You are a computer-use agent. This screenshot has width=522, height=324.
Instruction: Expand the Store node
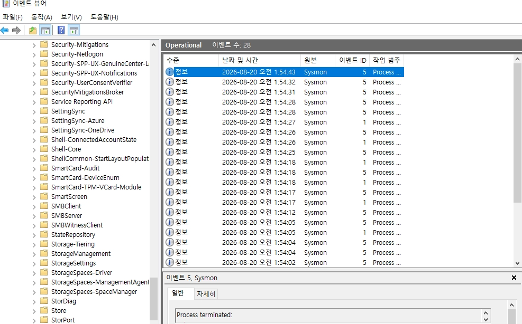point(34,311)
